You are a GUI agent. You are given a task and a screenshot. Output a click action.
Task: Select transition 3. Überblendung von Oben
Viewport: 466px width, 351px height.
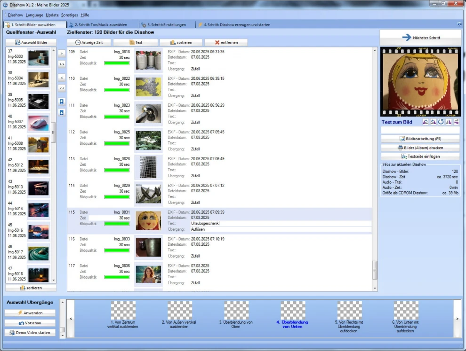click(236, 315)
